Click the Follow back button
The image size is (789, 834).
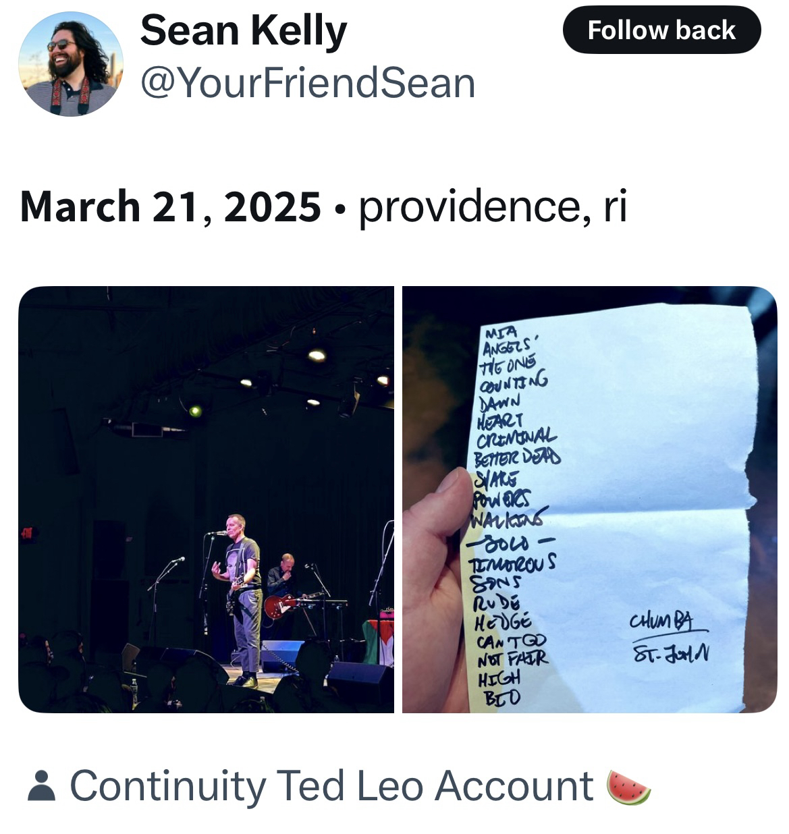coord(661,30)
